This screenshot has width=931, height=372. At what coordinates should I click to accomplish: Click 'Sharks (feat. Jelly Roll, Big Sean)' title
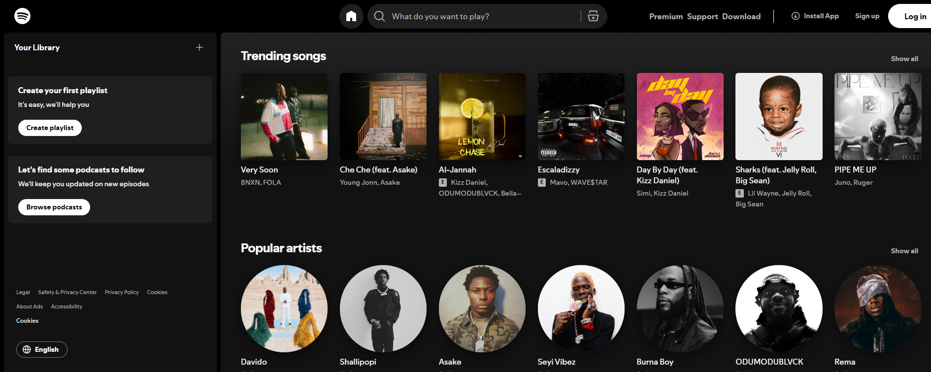click(776, 175)
